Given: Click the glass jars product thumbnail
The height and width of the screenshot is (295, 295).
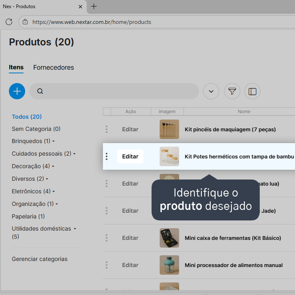Looking at the screenshot, I should 169,156.
